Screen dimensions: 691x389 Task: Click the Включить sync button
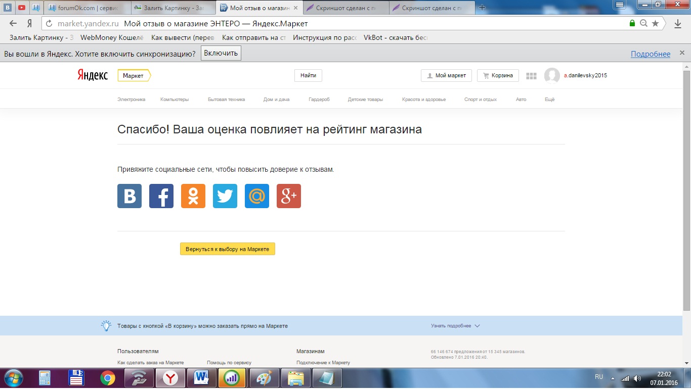click(221, 53)
